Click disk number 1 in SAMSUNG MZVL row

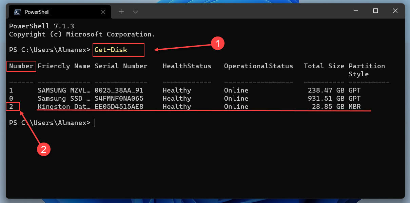click(11, 90)
